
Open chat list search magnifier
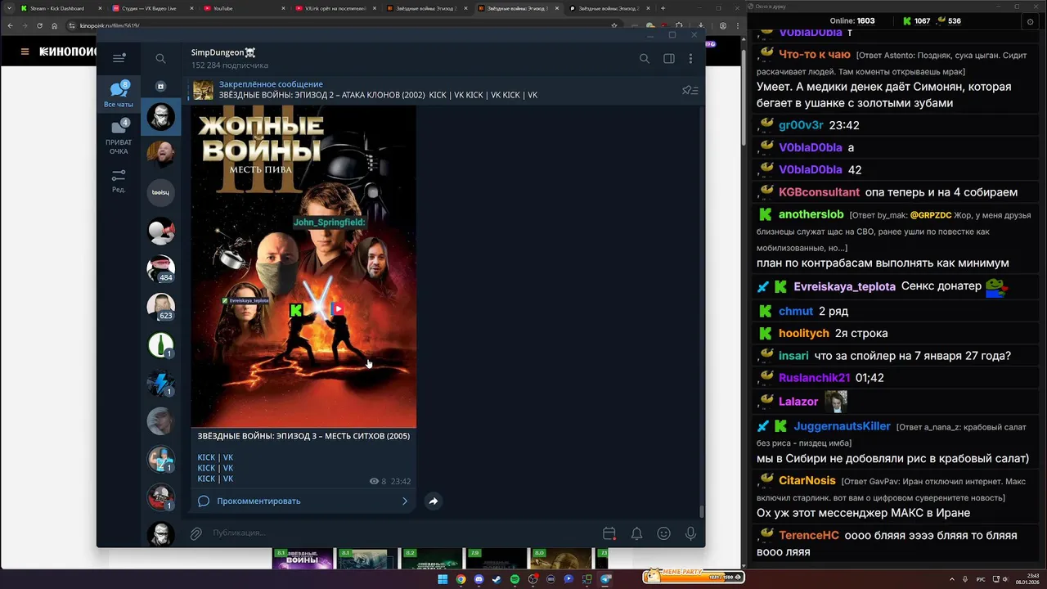tap(160, 58)
